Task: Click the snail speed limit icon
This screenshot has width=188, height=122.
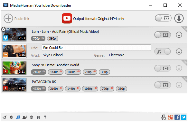Action: pos(25,117)
